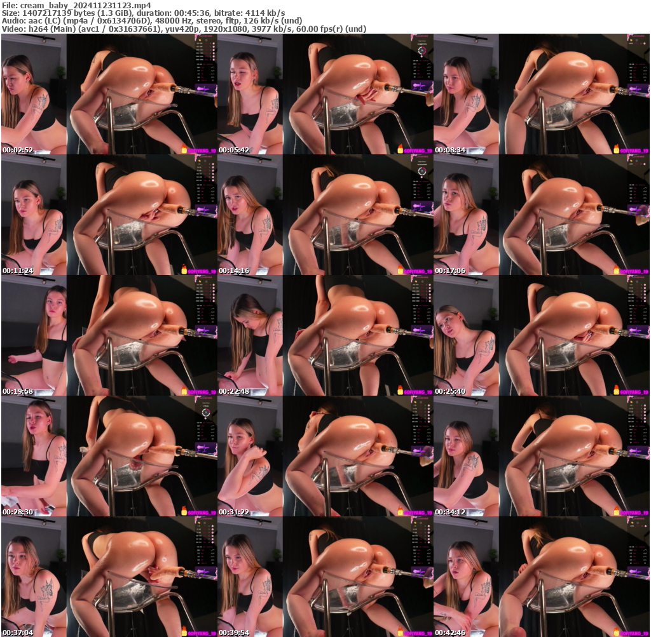This screenshot has width=651, height=637.
Task: Click the Video codec info line
Action: pyautogui.click(x=184, y=29)
